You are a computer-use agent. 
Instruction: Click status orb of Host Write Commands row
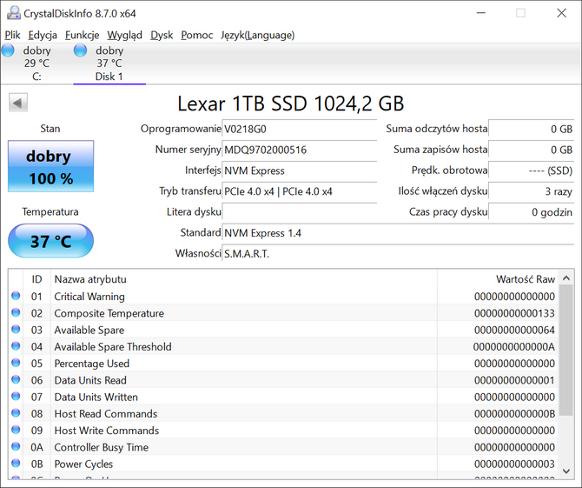tap(16, 430)
